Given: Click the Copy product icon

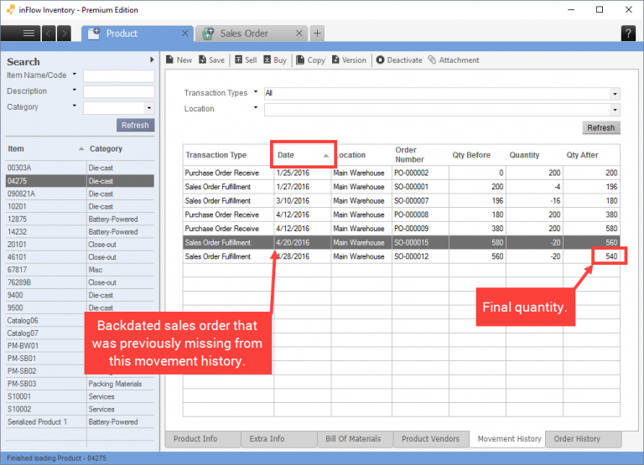Looking at the screenshot, I should pos(301,60).
